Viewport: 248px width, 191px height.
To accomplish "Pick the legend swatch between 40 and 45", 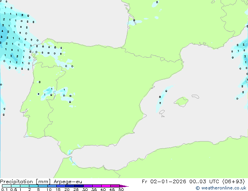I will pyautogui.click(x=107, y=186).
